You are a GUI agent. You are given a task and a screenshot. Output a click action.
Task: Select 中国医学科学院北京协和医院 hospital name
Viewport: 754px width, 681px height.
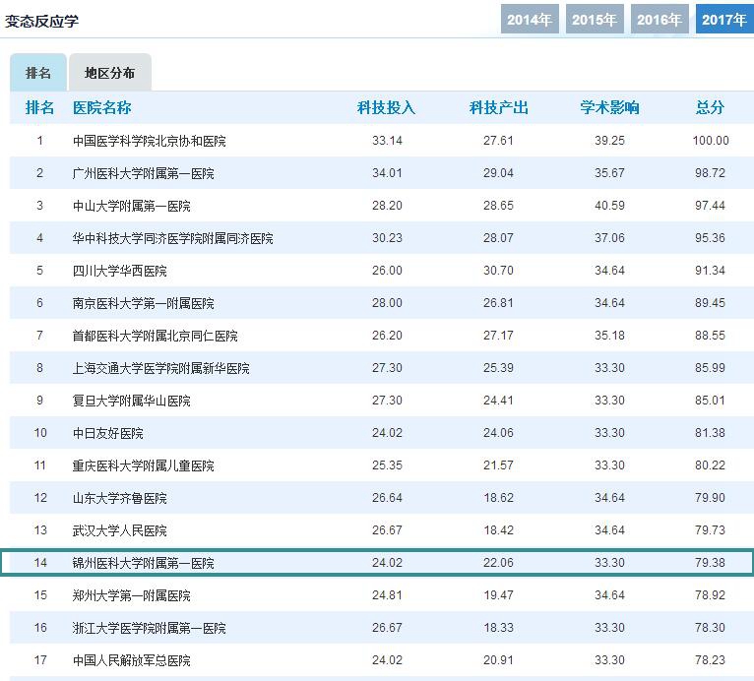pos(149,141)
